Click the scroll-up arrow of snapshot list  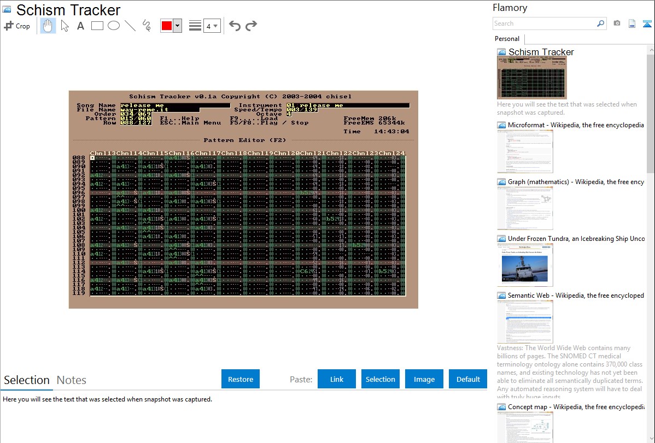(651, 50)
